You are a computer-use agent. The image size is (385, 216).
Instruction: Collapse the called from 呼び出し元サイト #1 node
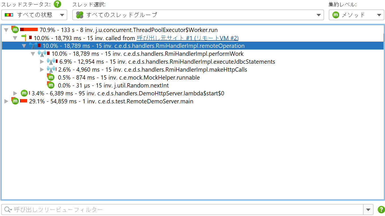15,38
